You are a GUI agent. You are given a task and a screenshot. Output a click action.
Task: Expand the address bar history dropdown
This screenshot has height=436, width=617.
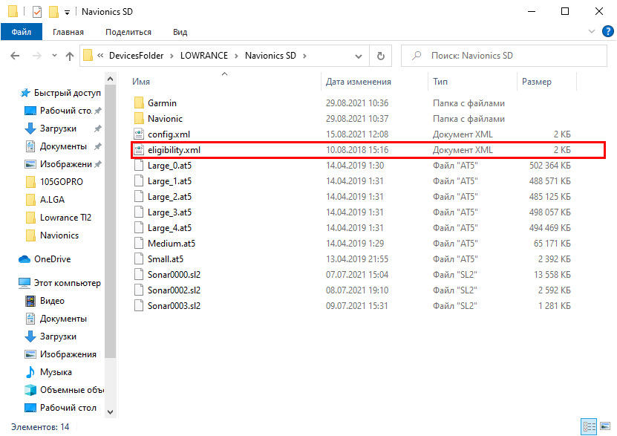[x=359, y=56]
